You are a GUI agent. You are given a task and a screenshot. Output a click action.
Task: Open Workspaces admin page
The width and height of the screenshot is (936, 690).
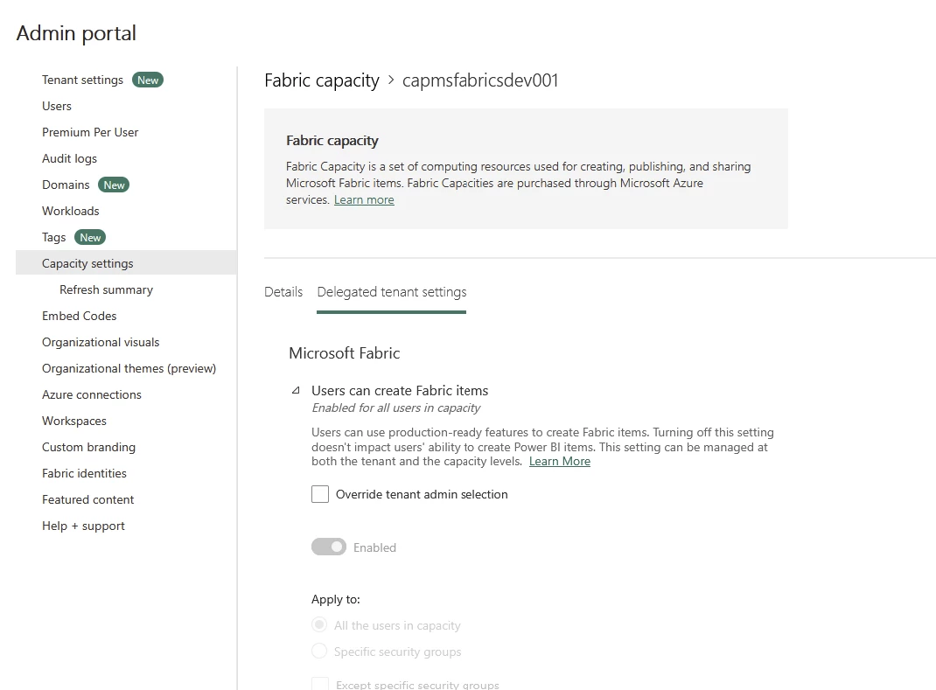click(x=74, y=421)
